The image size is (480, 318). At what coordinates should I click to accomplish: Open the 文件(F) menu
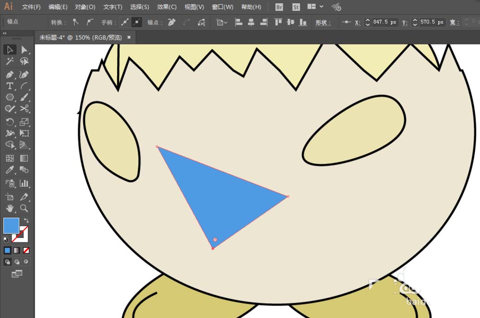[31, 7]
